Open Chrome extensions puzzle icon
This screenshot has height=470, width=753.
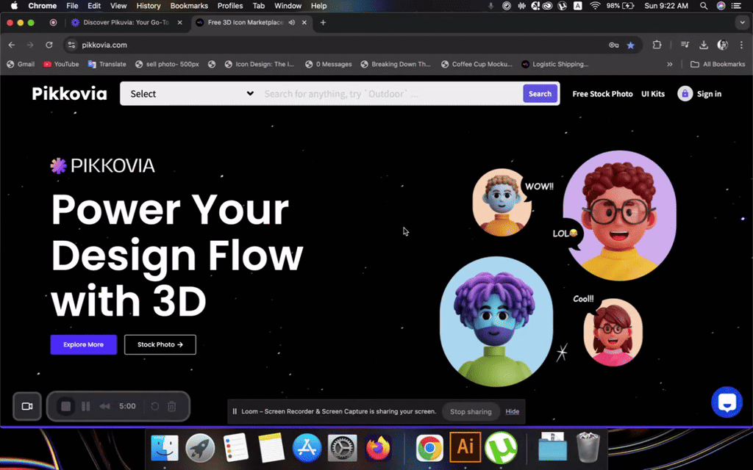[x=657, y=45]
